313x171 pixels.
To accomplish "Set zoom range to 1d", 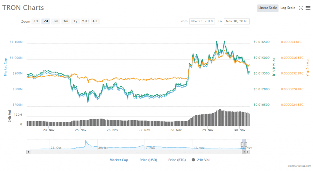I will (x=36, y=21).
